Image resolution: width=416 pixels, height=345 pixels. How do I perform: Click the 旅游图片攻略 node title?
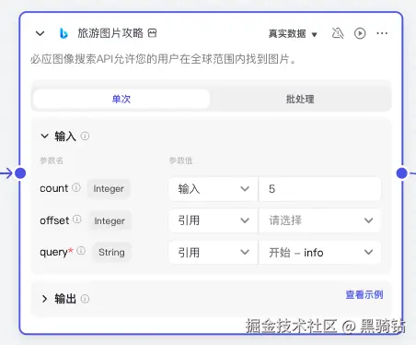tap(110, 33)
